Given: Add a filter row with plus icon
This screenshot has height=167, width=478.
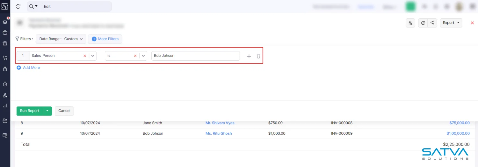Looking at the screenshot, I should [x=249, y=56].
